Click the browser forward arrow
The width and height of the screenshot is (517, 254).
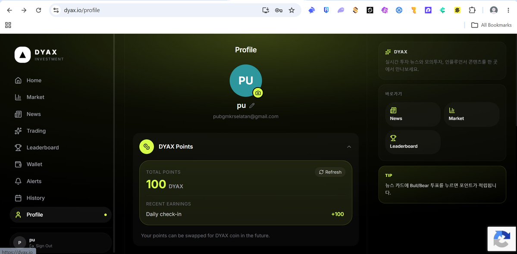click(24, 10)
